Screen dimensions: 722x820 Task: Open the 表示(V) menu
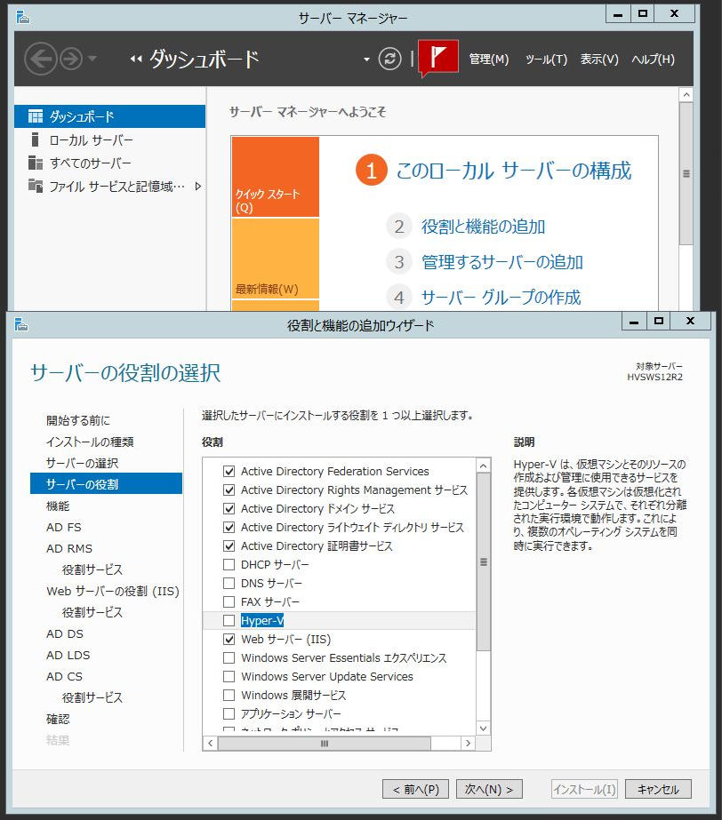pyautogui.click(x=599, y=60)
